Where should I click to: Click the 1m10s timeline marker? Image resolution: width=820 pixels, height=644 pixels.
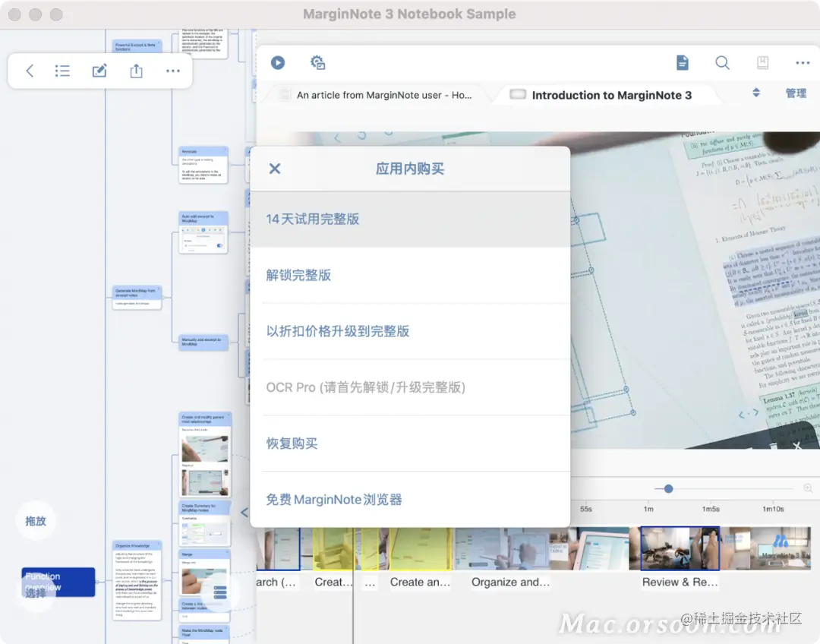pos(773,509)
